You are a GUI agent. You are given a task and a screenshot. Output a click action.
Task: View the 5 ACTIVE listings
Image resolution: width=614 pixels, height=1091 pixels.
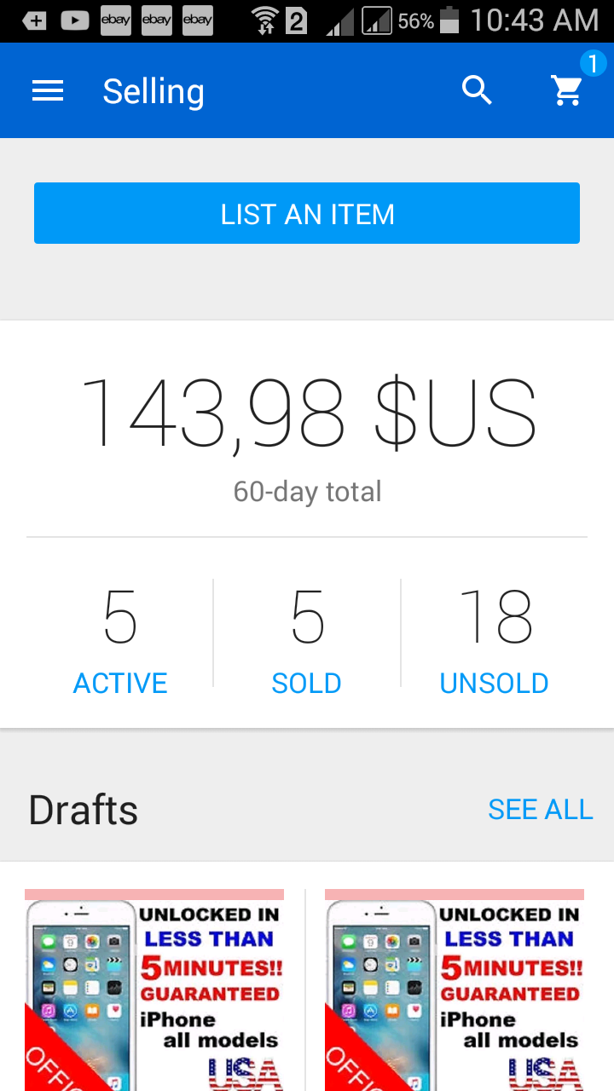[x=120, y=639]
